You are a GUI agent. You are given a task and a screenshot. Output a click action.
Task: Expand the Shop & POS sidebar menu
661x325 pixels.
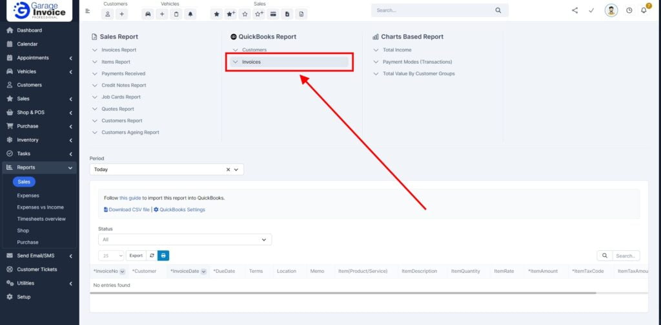(39, 113)
